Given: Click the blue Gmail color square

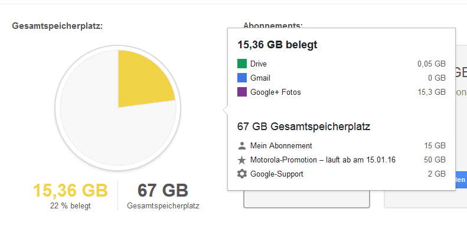Looking at the screenshot, I should pos(242,78).
